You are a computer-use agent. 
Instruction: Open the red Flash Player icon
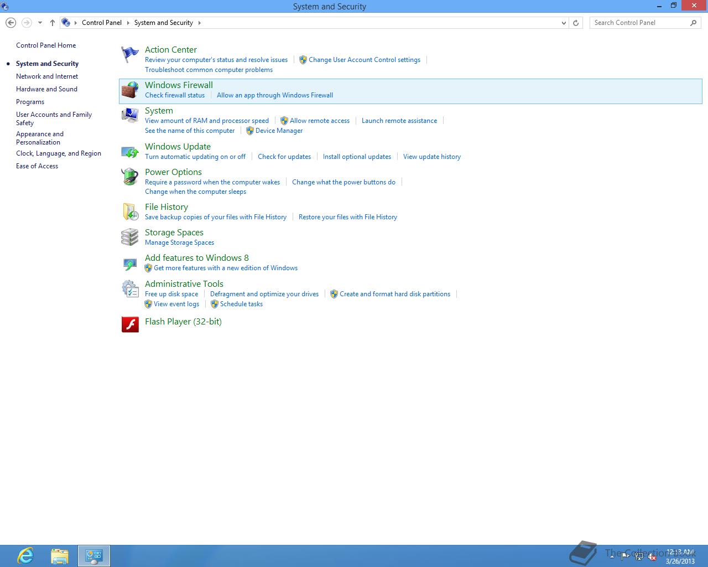pyautogui.click(x=130, y=324)
